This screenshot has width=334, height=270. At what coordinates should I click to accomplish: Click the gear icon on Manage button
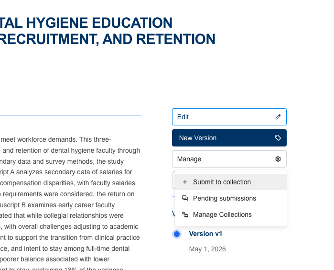pyautogui.click(x=278, y=159)
